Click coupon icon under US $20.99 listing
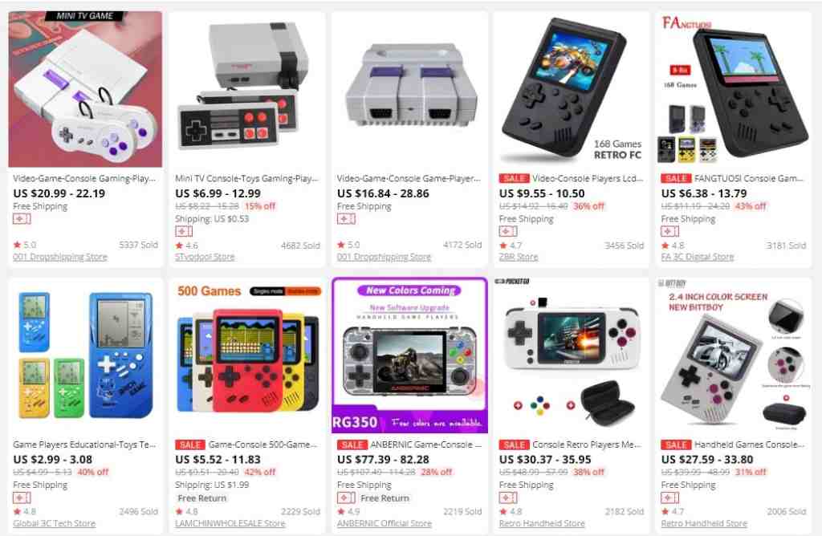 (x=22, y=218)
